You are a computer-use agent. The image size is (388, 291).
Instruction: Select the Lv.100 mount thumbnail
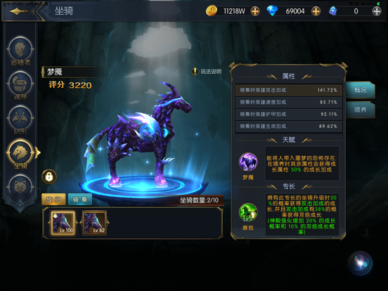click(63, 222)
